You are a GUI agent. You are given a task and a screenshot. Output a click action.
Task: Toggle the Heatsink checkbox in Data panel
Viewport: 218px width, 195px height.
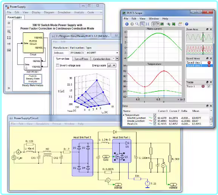click(x=155, y=124)
